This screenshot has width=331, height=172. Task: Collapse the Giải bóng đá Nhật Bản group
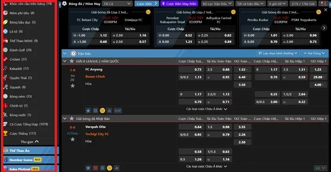point(65,118)
